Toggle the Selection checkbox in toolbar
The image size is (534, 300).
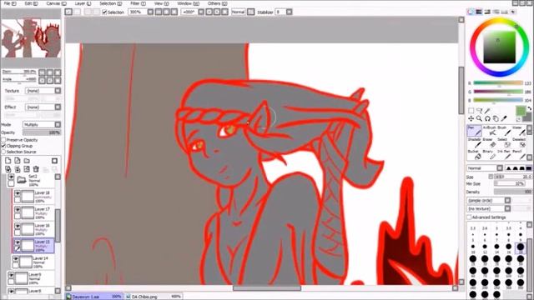(x=104, y=12)
